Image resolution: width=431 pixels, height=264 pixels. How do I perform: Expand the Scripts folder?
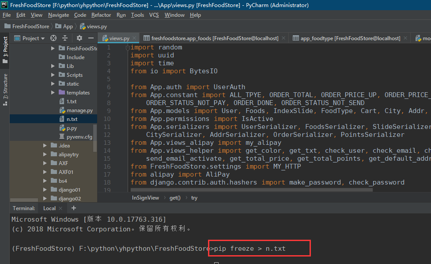point(53,75)
